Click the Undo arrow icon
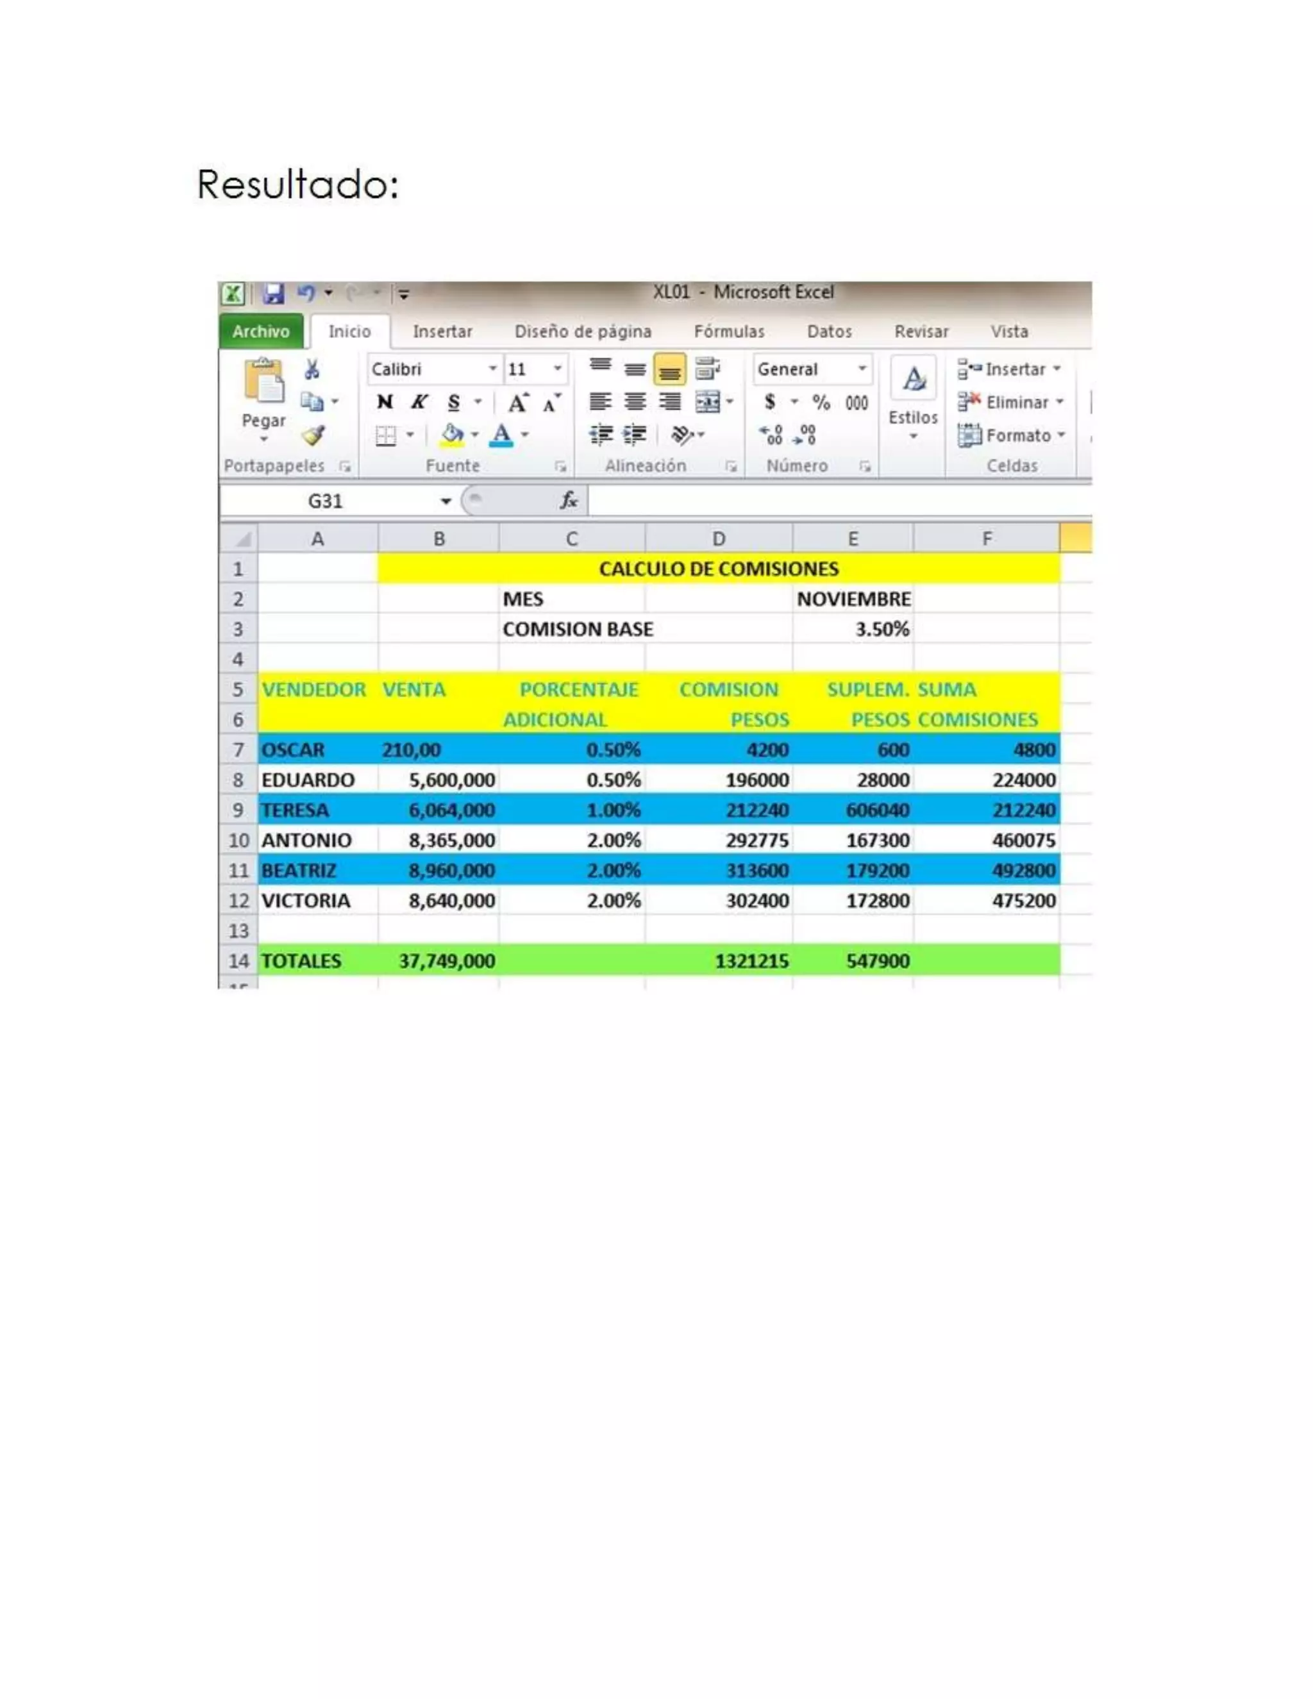 tap(306, 292)
